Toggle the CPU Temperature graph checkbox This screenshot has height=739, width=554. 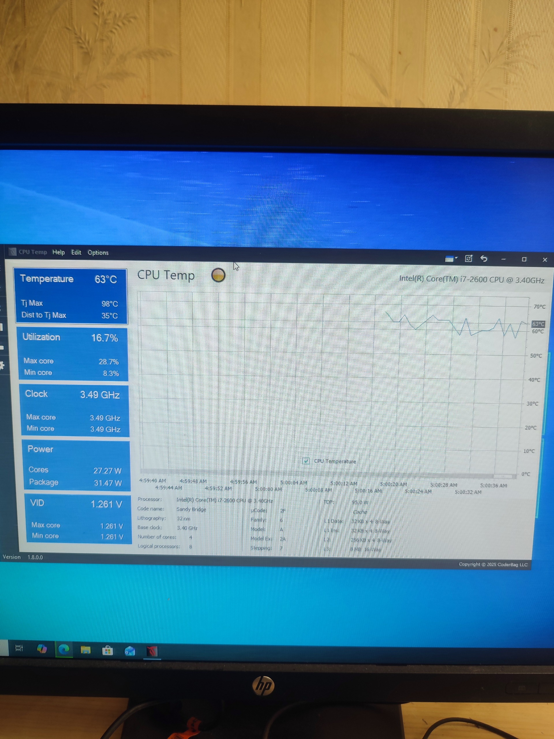pyautogui.click(x=306, y=461)
